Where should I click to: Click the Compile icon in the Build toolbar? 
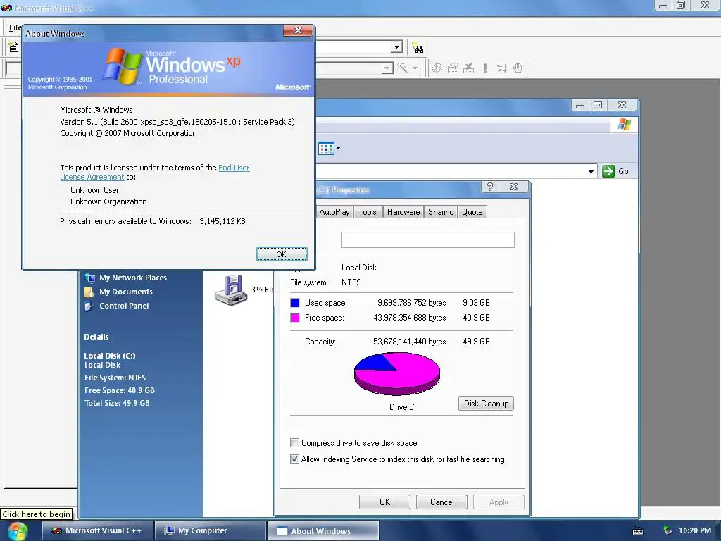(437, 68)
